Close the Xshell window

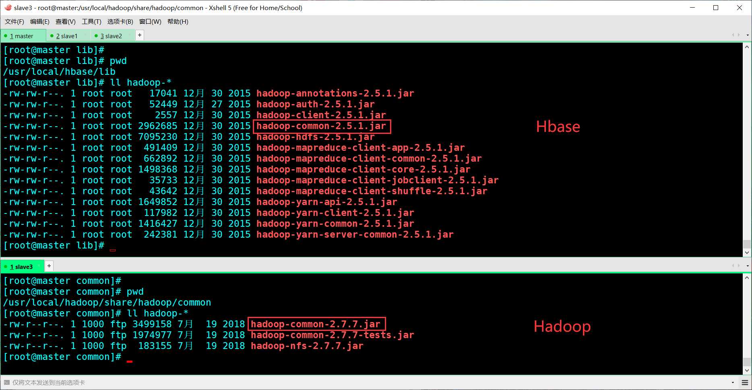[740, 8]
